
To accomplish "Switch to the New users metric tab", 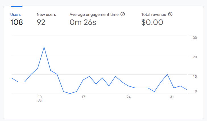I will (46, 14).
